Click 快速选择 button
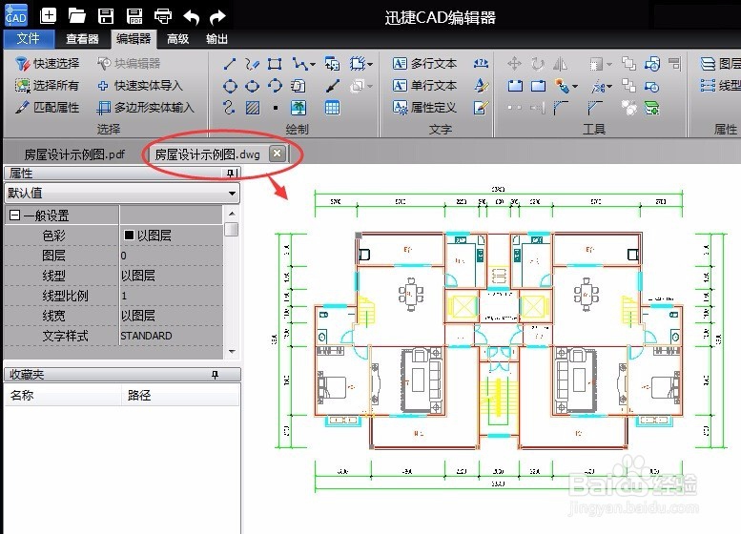This screenshot has width=741, height=534. tap(48, 63)
